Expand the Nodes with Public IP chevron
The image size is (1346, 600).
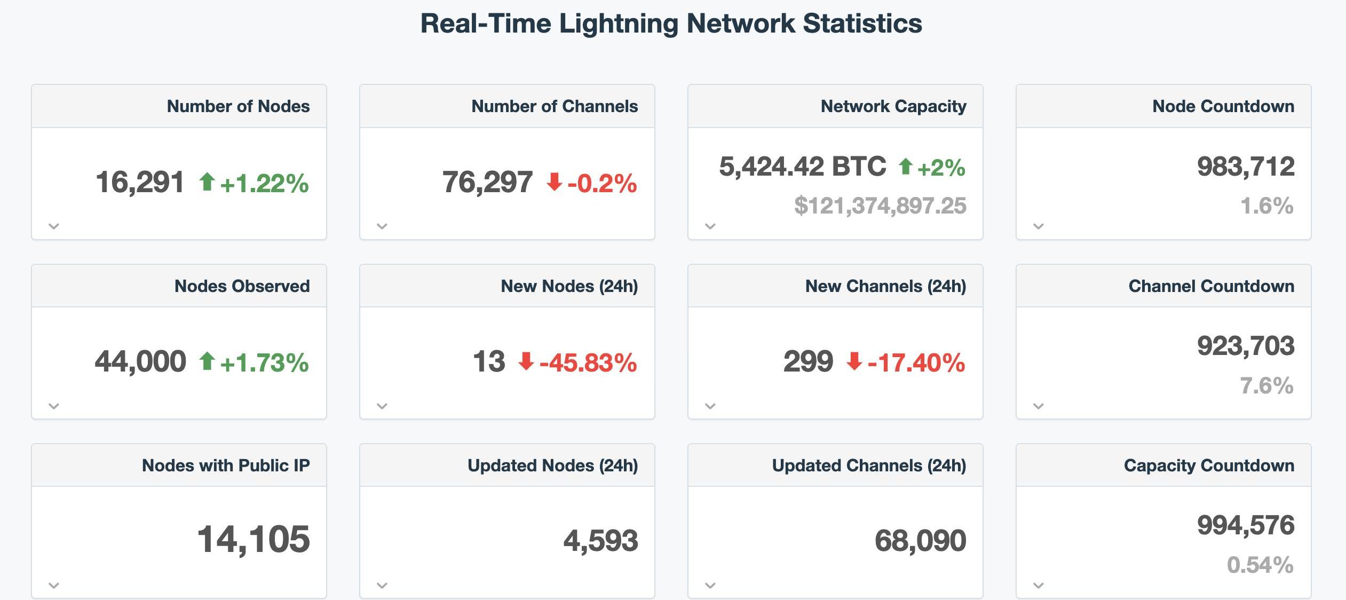click(53, 586)
